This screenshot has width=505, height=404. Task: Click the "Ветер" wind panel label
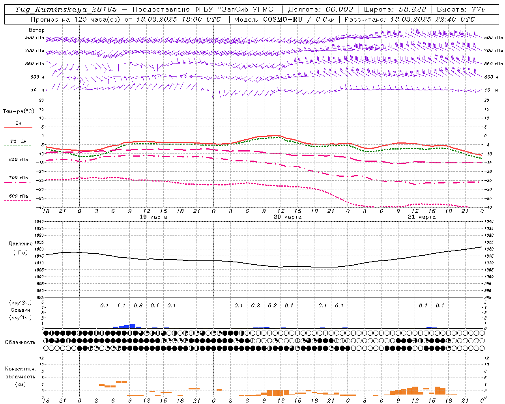[37, 30]
